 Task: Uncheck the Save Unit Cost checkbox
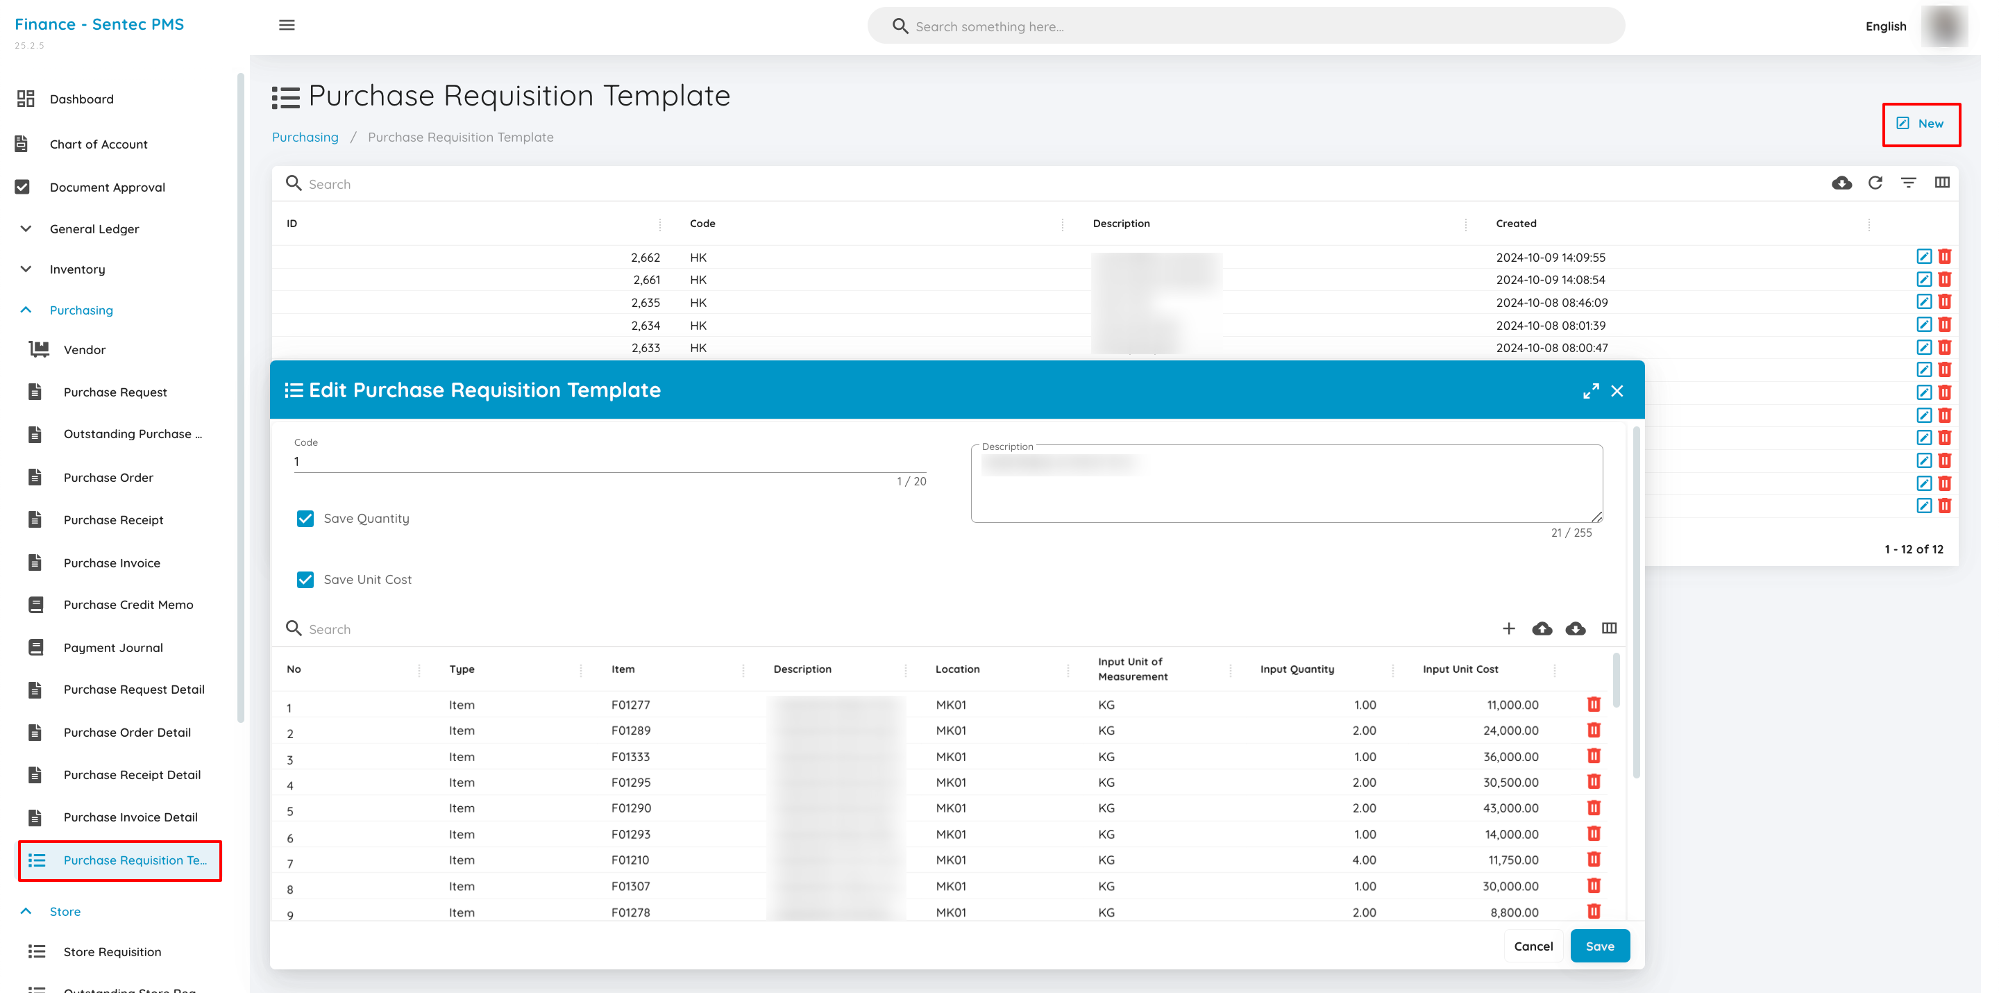[305, 579]
